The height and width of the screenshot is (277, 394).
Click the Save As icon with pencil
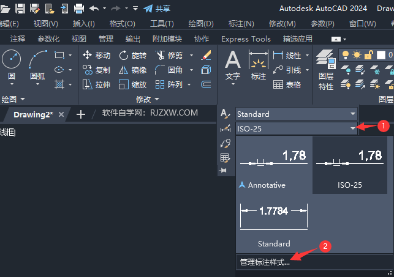click(x=35, y=9)
